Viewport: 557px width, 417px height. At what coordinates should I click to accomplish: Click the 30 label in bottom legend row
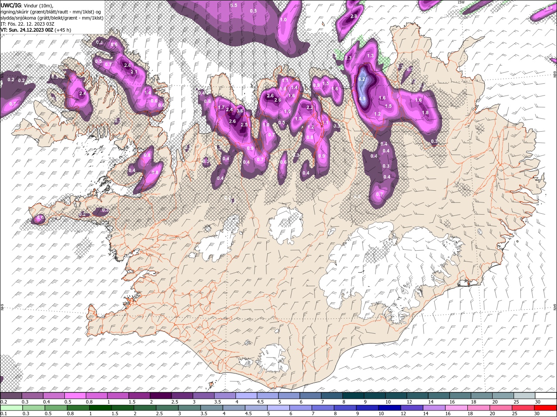pyautogui.click(x=538, y=414)
